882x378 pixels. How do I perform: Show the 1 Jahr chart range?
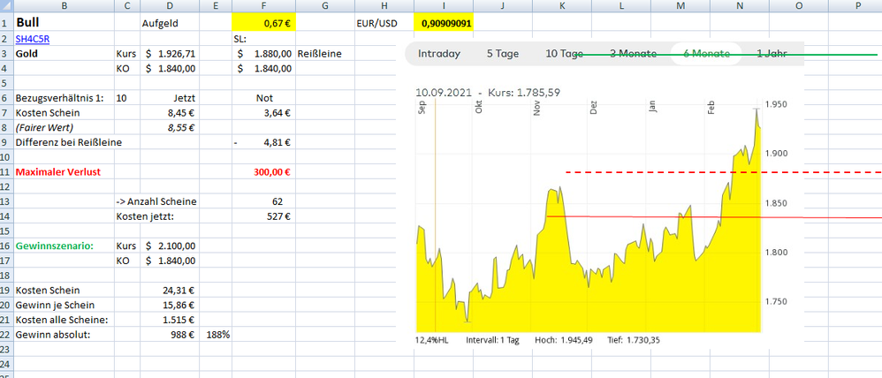772,53
